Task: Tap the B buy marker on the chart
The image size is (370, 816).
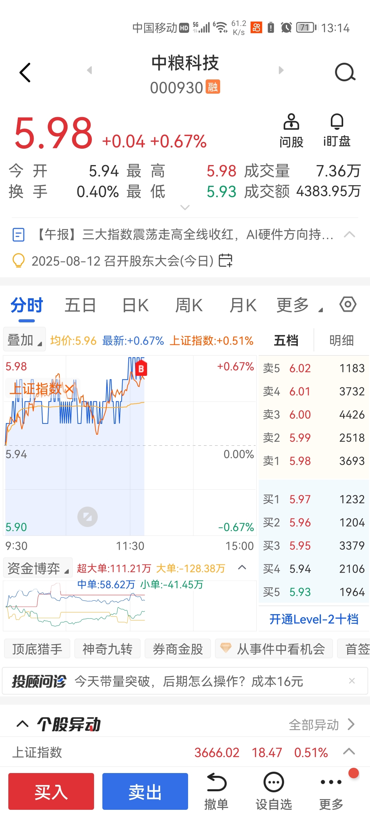Action: coord(141,368)
